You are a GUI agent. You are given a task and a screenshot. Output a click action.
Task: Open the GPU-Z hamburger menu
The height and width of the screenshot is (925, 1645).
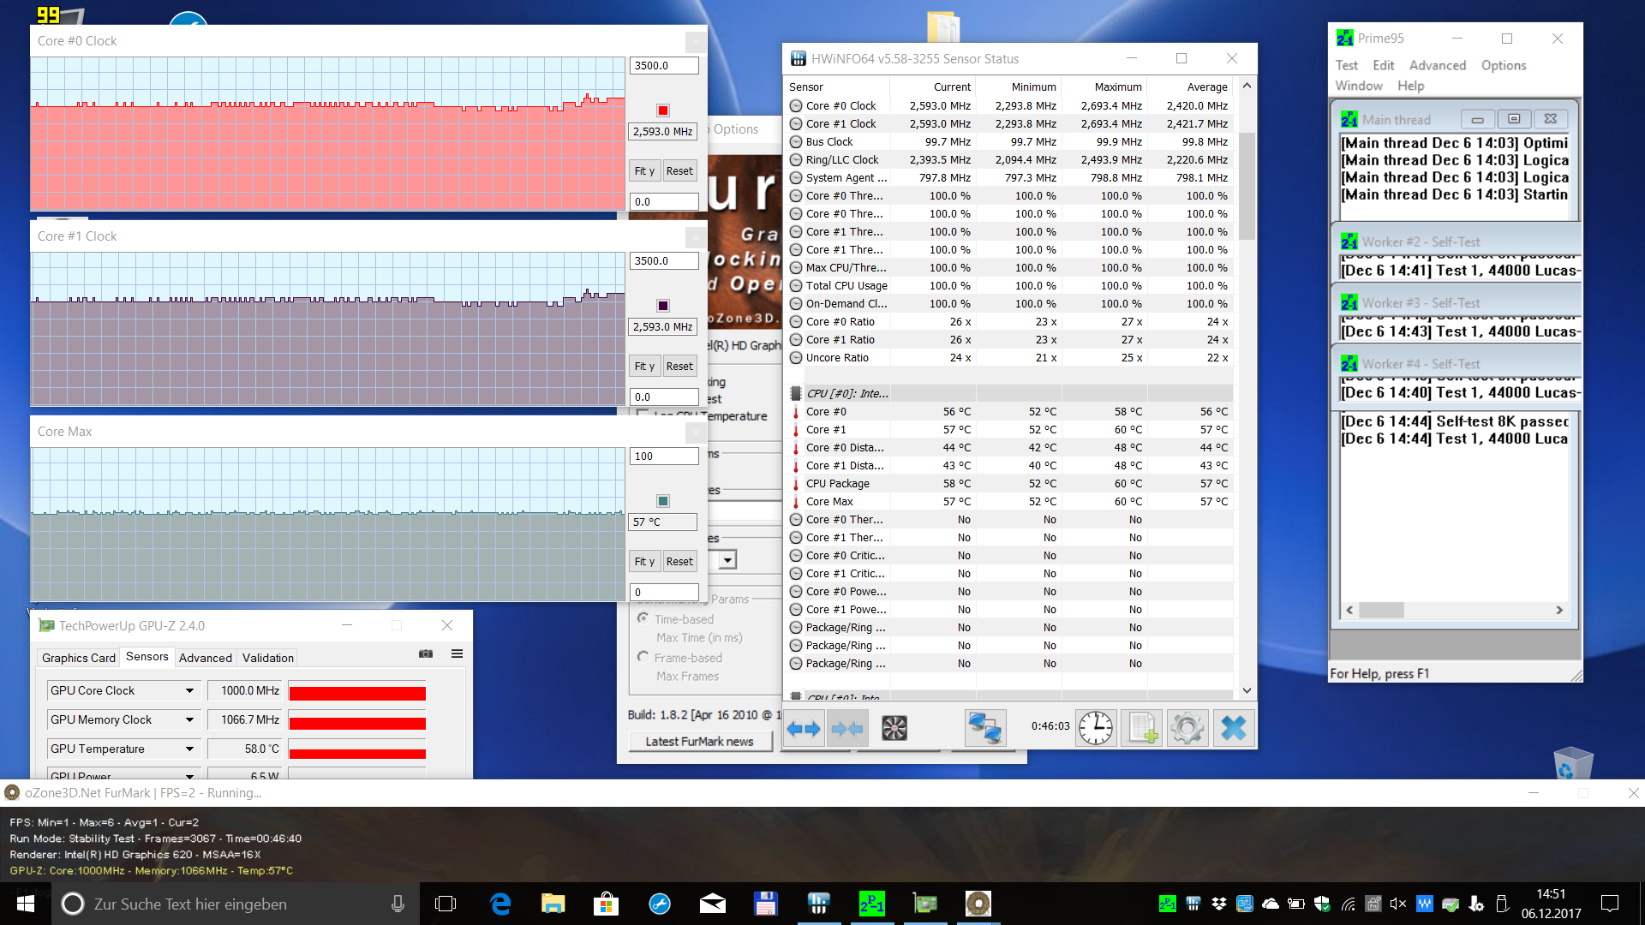(457, 654)
